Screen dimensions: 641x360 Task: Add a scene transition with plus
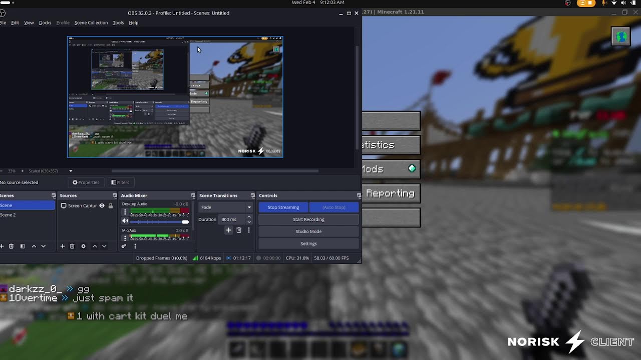click(229, 230)
